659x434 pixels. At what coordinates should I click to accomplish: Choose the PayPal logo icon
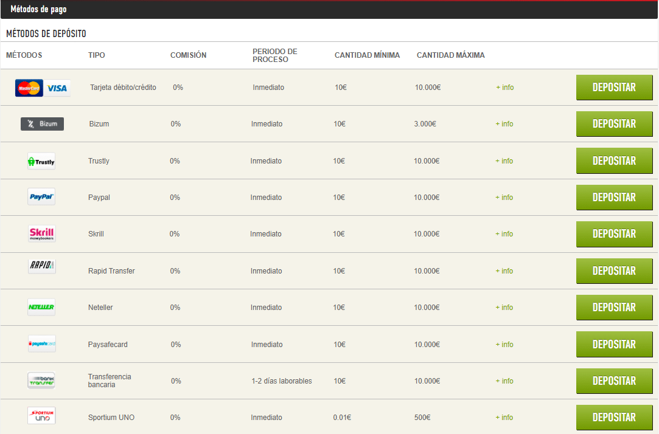click(x=41, y=197)
